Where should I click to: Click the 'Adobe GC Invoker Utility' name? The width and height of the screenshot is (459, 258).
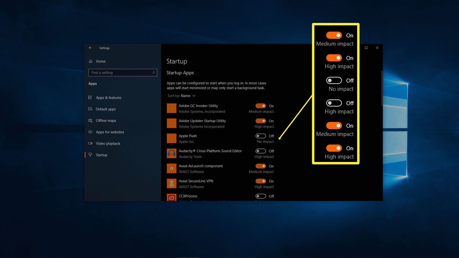click(x=198, y=106)
